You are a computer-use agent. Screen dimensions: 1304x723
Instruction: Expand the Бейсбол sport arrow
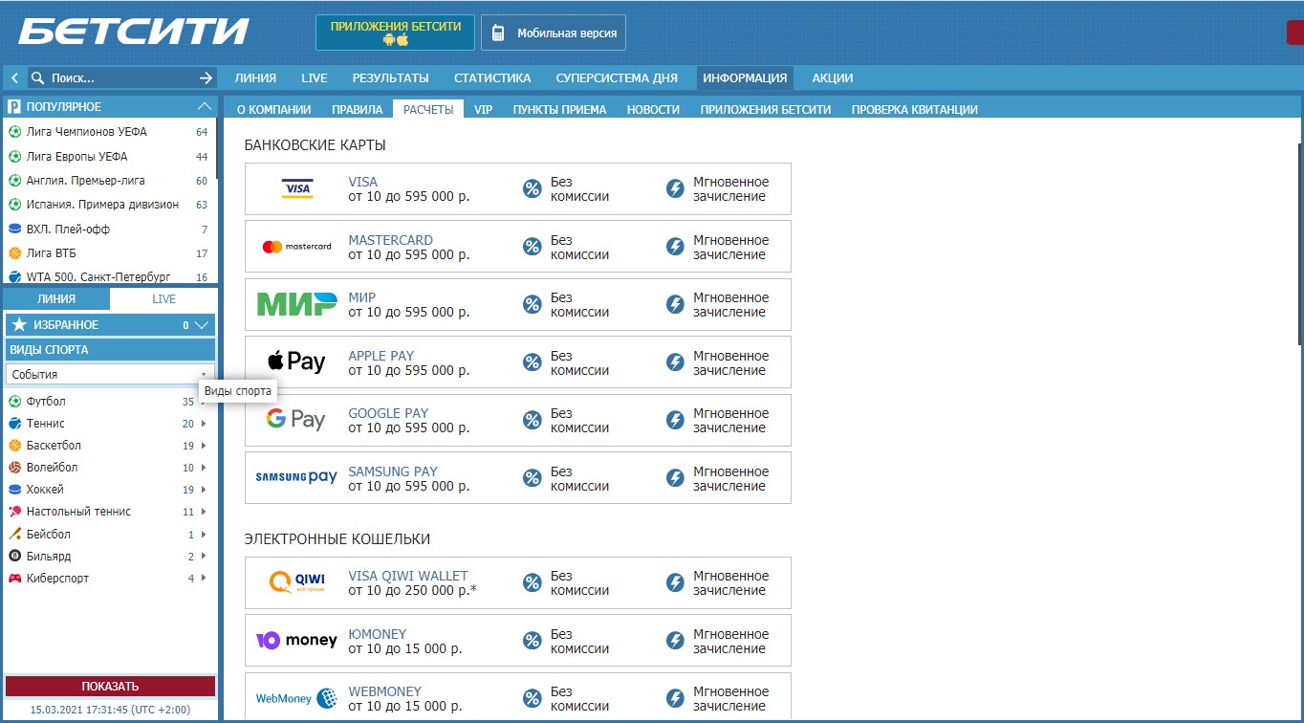[203, 535]
